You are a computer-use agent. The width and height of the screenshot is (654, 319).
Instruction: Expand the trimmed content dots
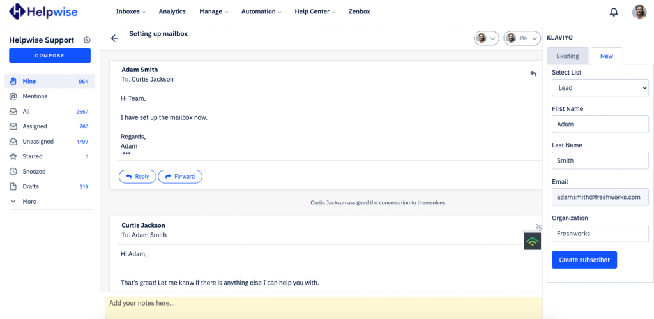pyautogui.click(x=126, y=154)
